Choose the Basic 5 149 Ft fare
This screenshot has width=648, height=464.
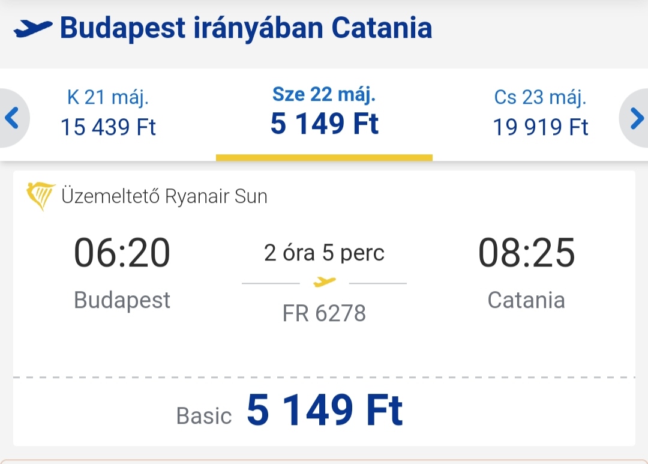click(x=289, y=410)
